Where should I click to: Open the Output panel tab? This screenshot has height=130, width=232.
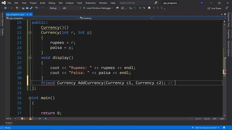(9, 123)
